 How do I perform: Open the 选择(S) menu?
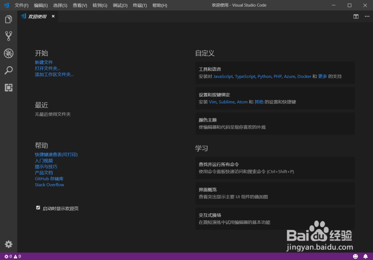pos(60,5)
